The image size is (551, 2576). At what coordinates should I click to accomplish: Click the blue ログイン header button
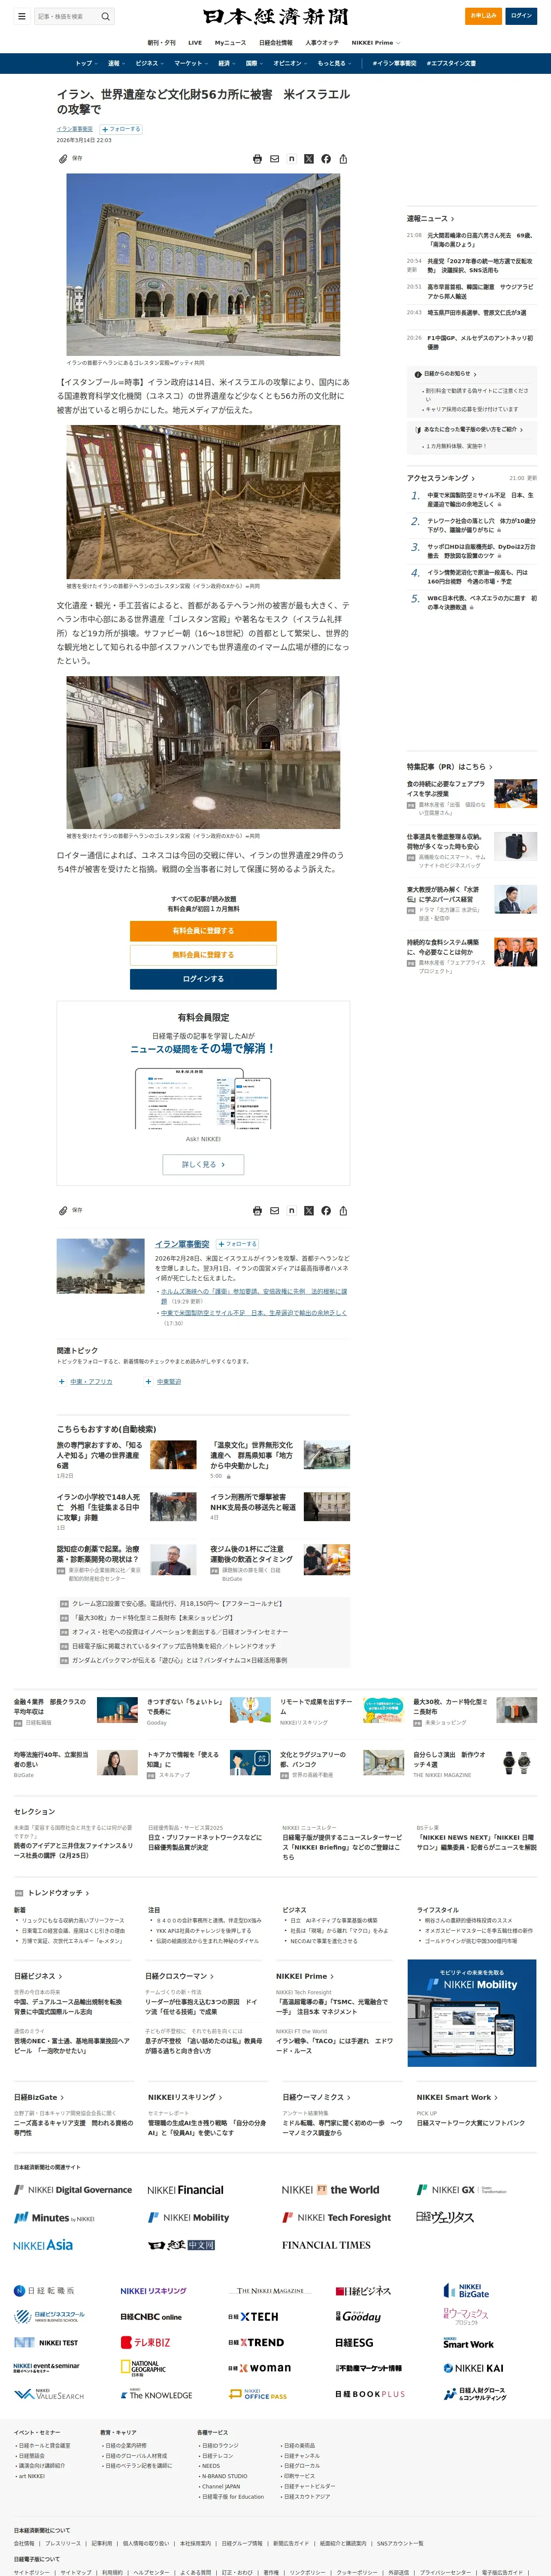pyautogui.click(x=521, y=16)
